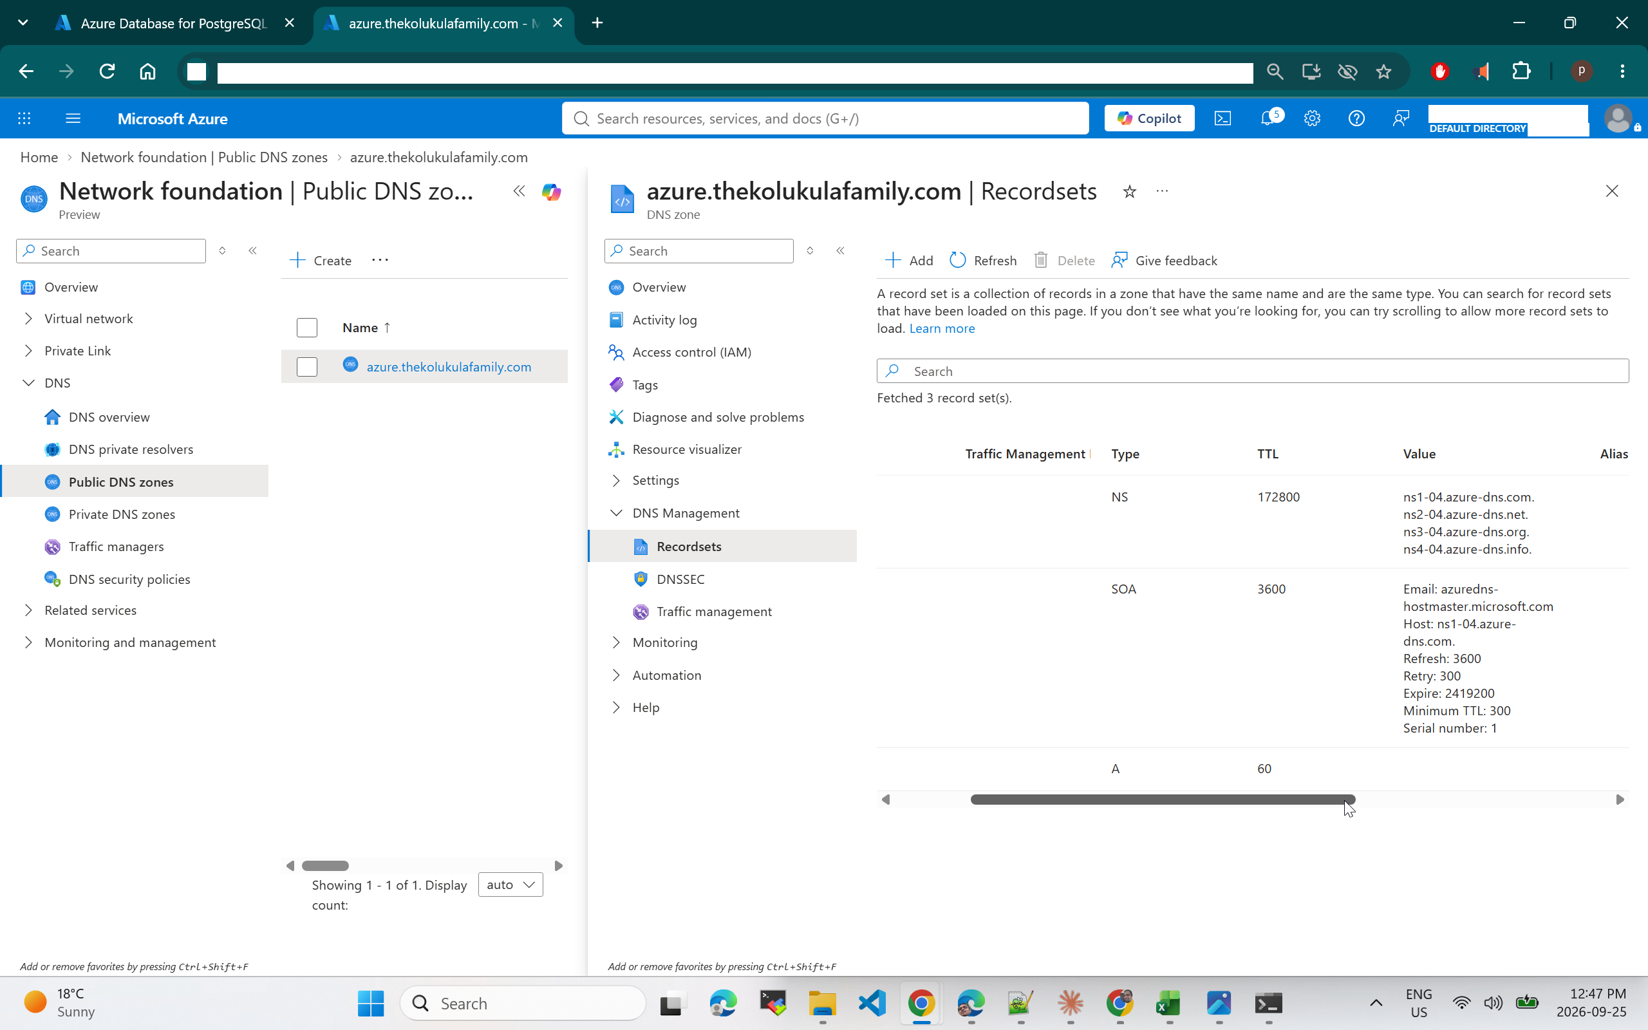The image size is (1648, 1030).
Task: Collapse the DNS Management section
Action: coord(616,513)
